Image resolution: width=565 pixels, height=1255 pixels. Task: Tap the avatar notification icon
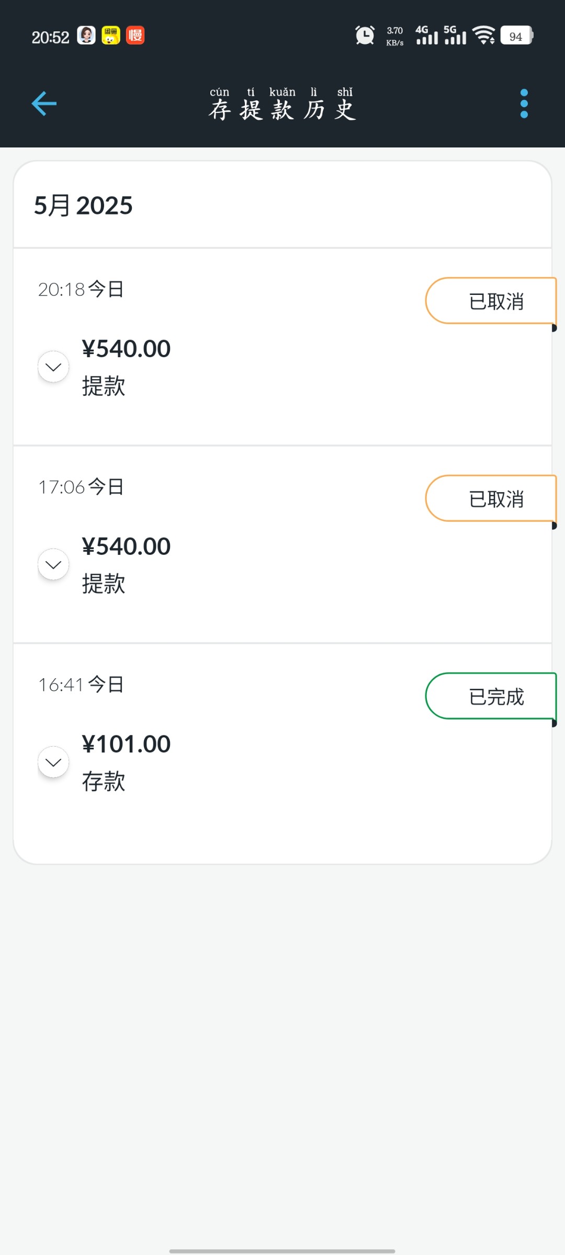[86, 36]
